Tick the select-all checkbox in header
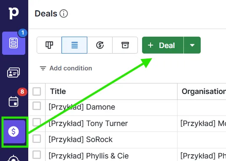This screenshot has height=161, width=226. click(37, 91)
